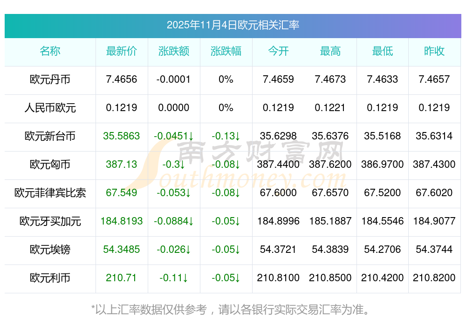Click the change value -0.11↓

coord(173,278)
